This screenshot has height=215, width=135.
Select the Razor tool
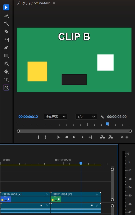pos(6,31)
